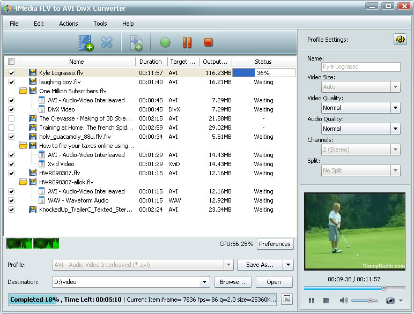The width and height of the screenshot is (414, 314).
Task: Click the Preferences button
Action: click(x=275, y=244)
